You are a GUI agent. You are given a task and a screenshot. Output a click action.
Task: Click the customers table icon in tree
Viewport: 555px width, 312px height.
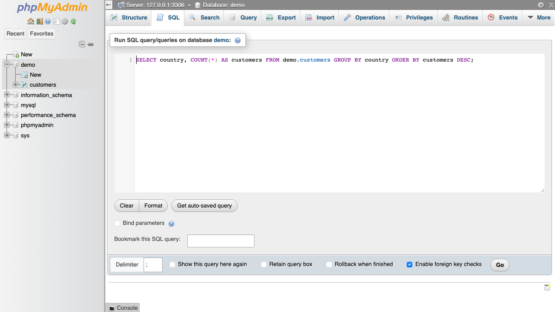point(24,84)
